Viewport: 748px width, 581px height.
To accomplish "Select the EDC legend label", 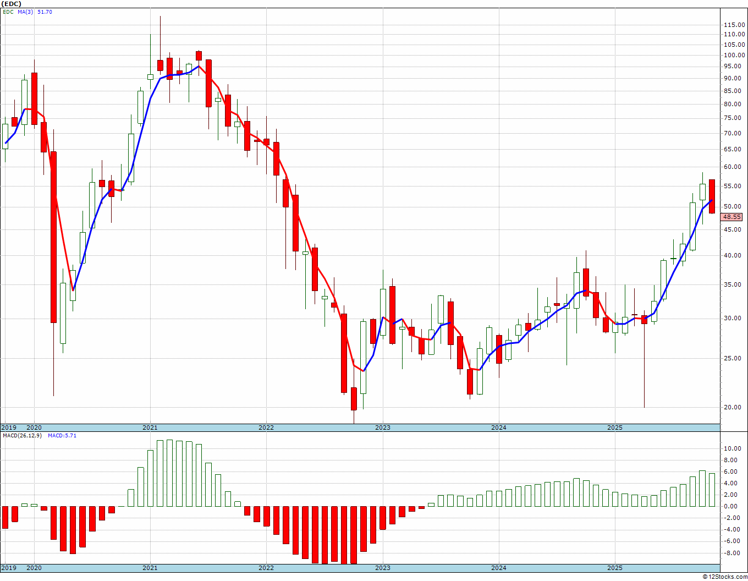I will (x=8, y=12).
